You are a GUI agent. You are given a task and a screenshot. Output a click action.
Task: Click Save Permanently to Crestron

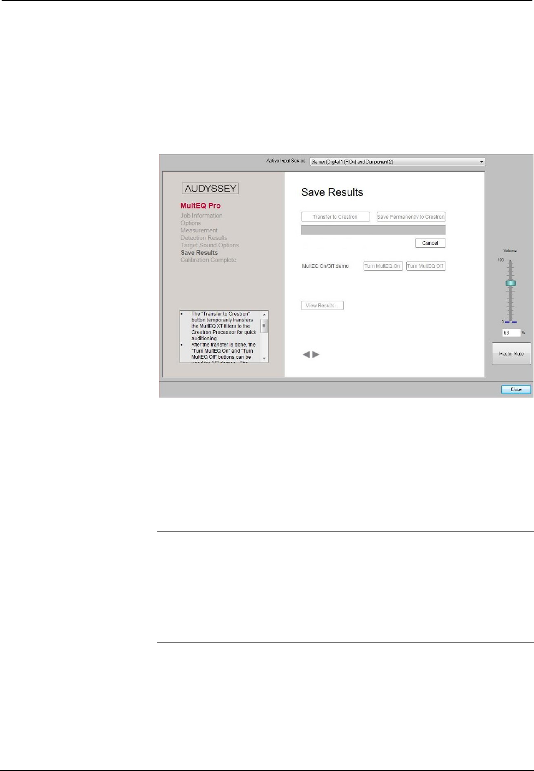click(411, 217)
